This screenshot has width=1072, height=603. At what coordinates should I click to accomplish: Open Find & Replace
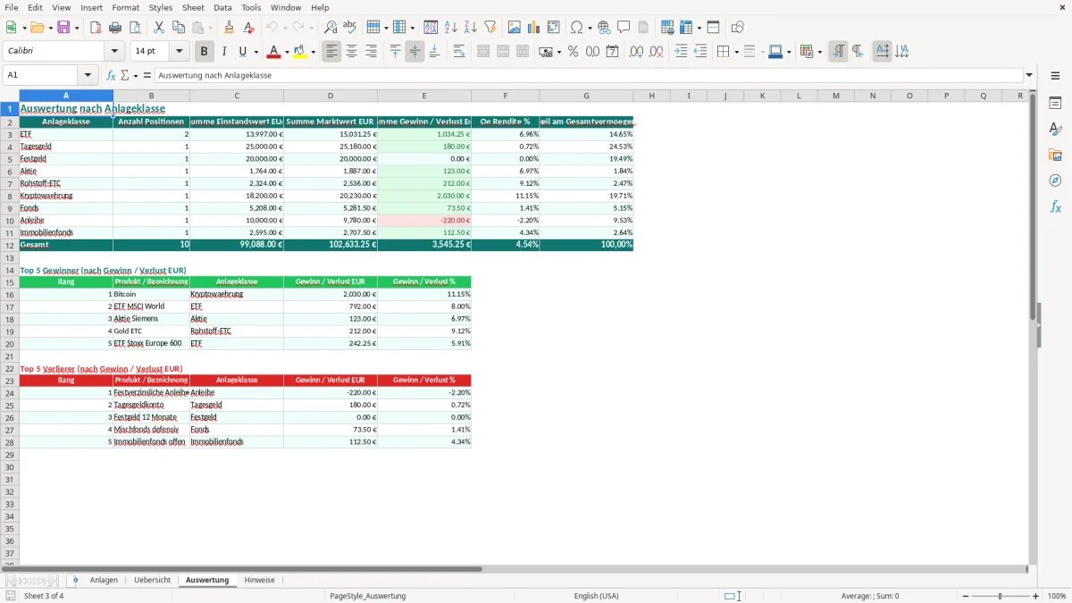(331, 28)
